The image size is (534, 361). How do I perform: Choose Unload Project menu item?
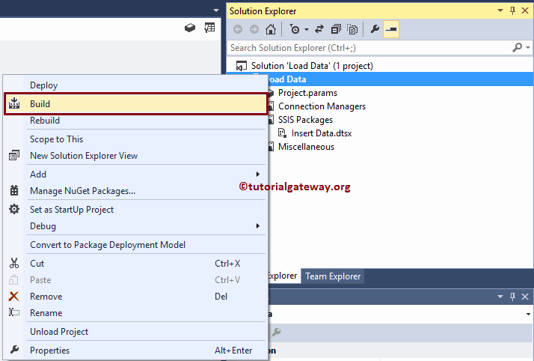point(59,332)
